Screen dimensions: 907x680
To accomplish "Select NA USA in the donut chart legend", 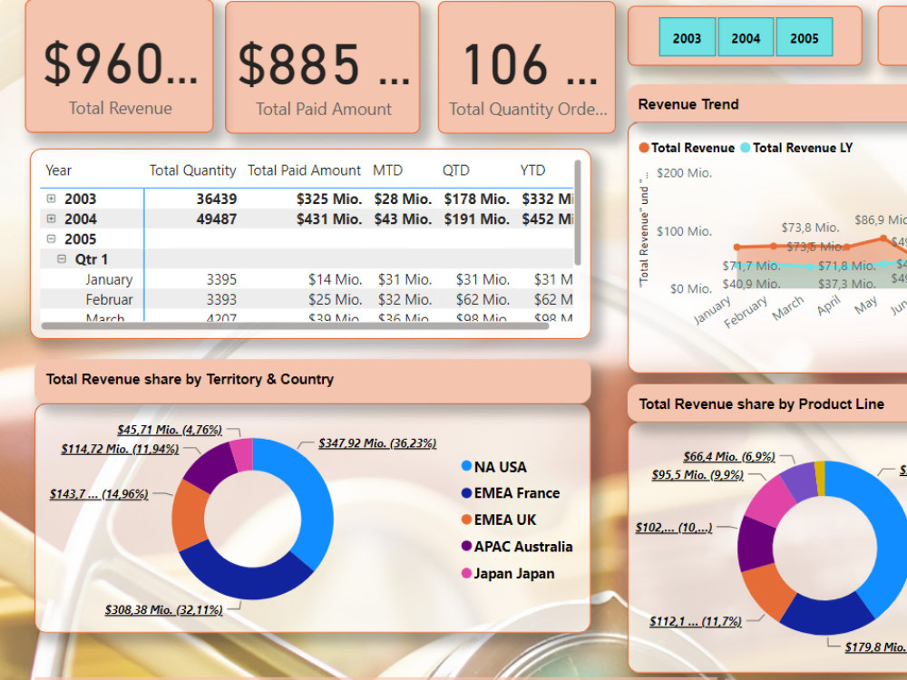I will 498,467.
